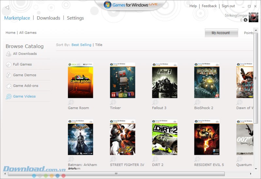Click the vertical scrollbar down arrow
This screenshot has width=261, height=179.
click(x=256, y=169)
